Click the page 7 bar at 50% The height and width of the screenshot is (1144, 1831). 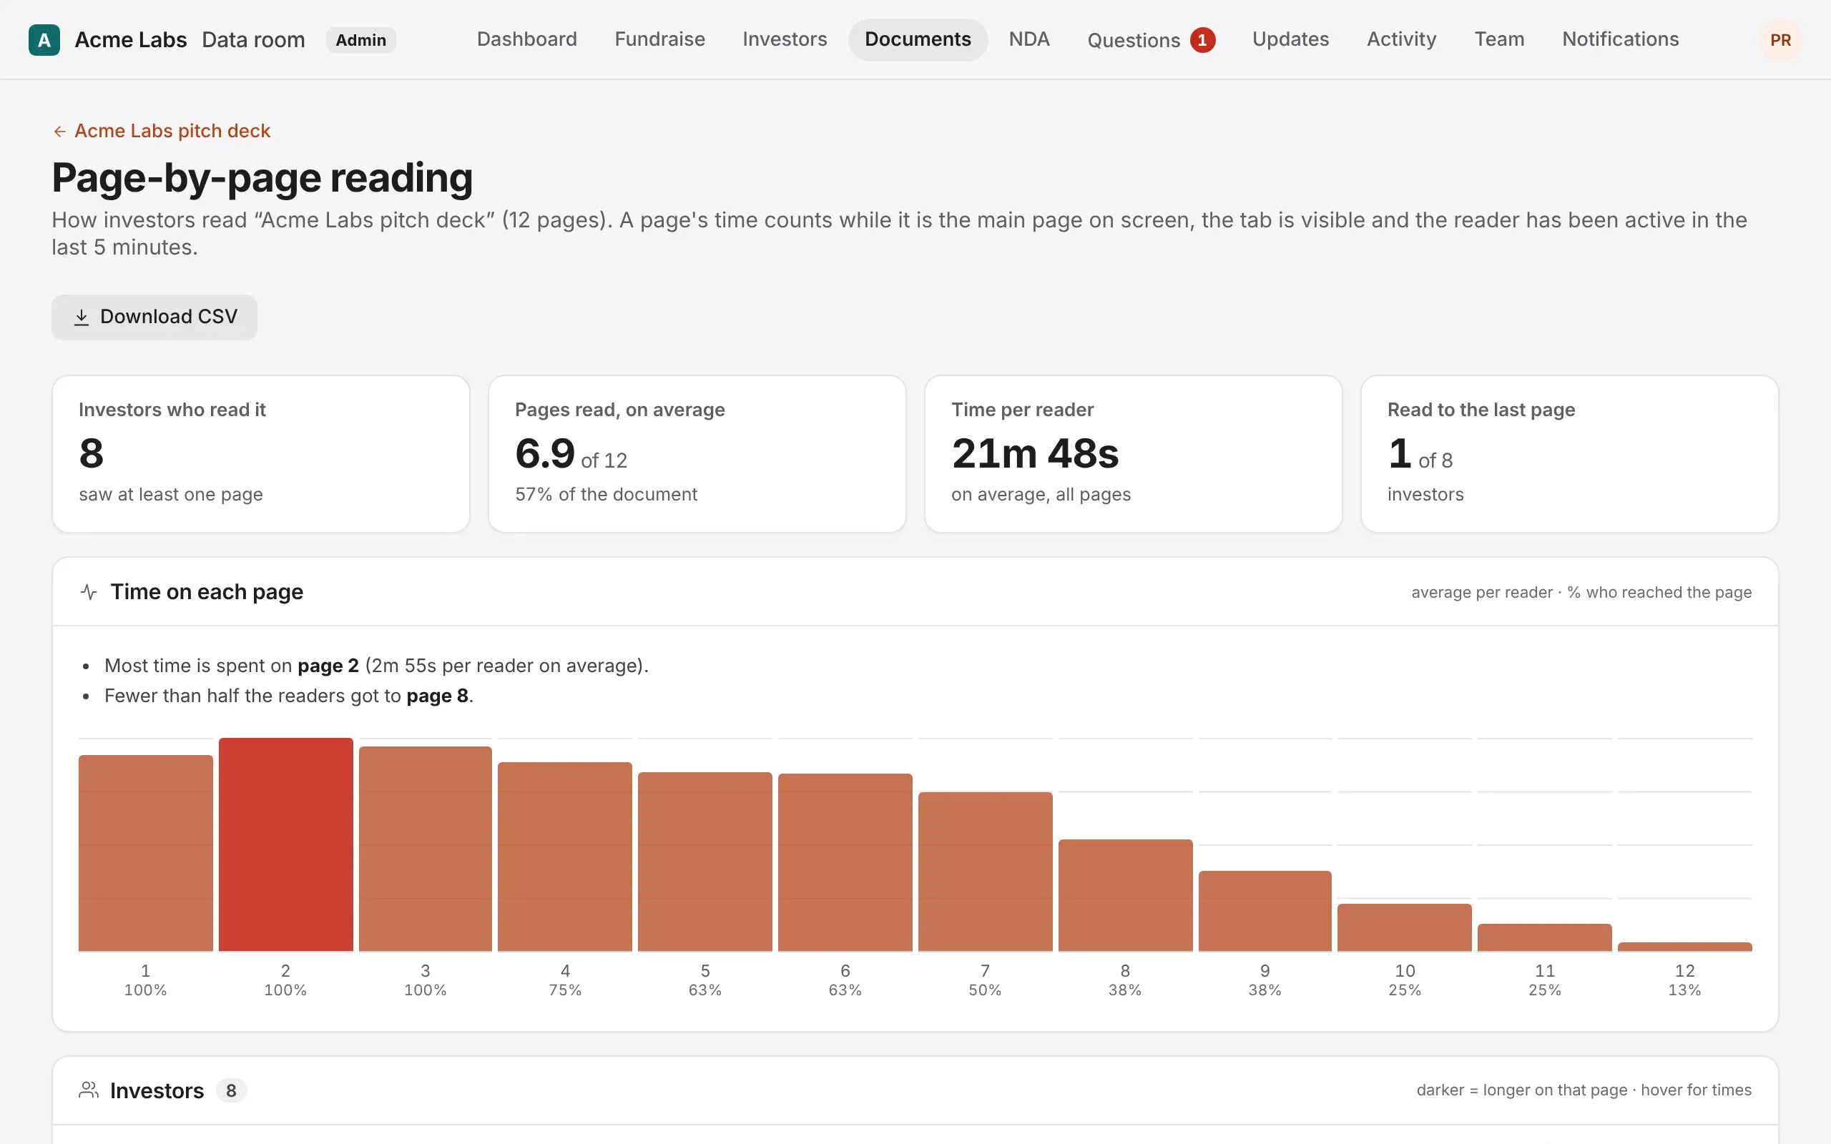click(985, 872)
